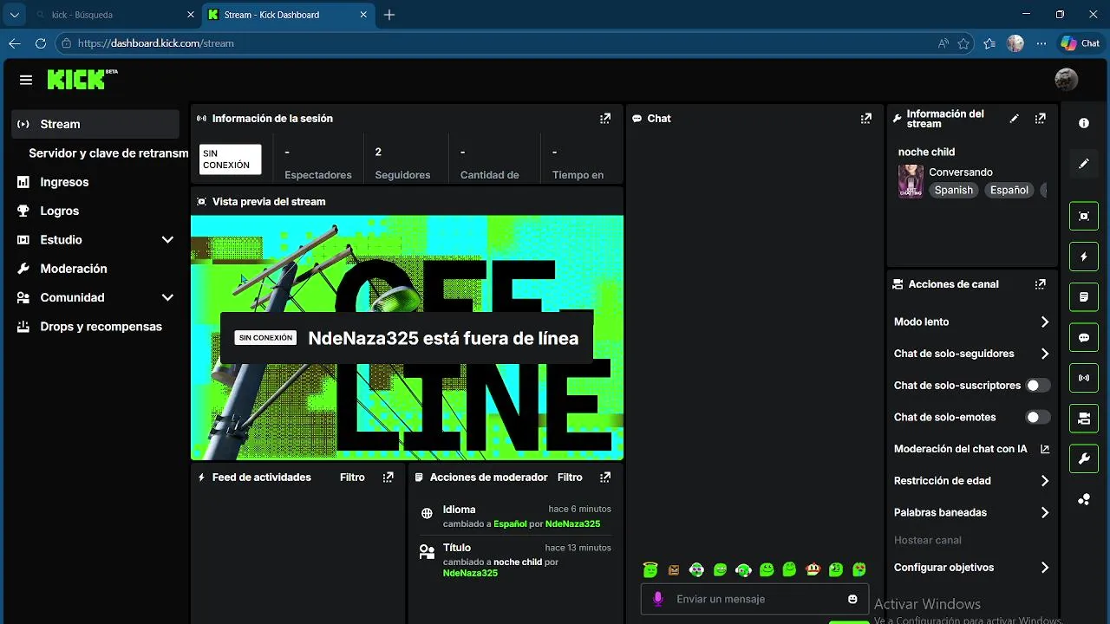Toggle moderator actions note icon in right sidebar
Image resolution: width=1110 pixels, height=624 pixels.
pos(1084,296)
